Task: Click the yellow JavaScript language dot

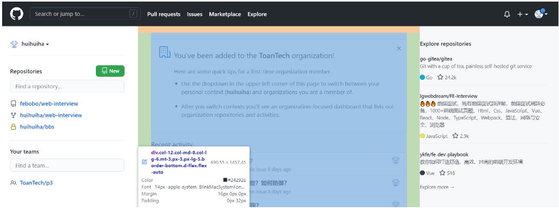Action: click(x=422, y=136)
